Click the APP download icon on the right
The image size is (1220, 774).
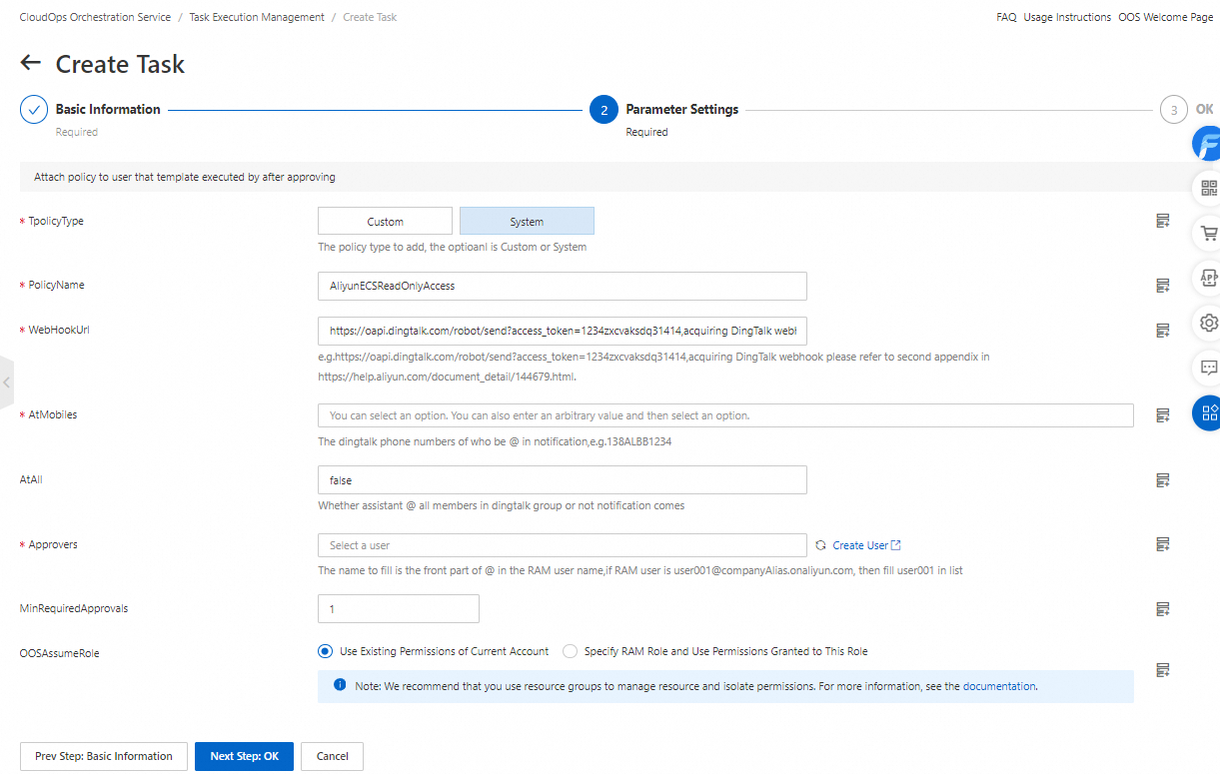tap(1208, 278)
